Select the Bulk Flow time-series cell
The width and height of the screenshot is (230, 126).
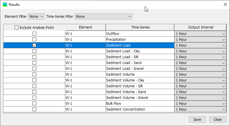click(140, 104)
